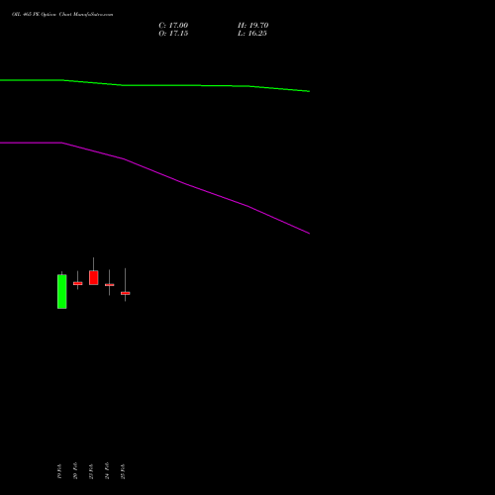Click the closing price value C: 17.00
Viewport: 495px width, 495px height.
point(173,26)
